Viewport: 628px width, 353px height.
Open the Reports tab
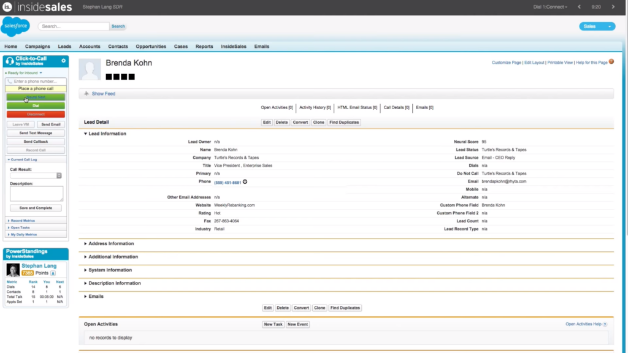coord(204,47)
